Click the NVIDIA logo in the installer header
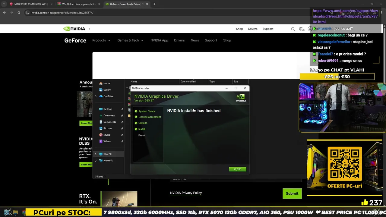The height and width of the screenshot is (217, 386). 241,98
